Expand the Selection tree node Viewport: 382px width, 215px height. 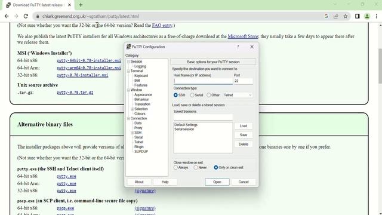133,109
